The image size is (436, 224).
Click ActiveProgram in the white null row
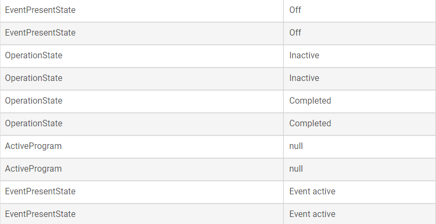pos(33,146)
